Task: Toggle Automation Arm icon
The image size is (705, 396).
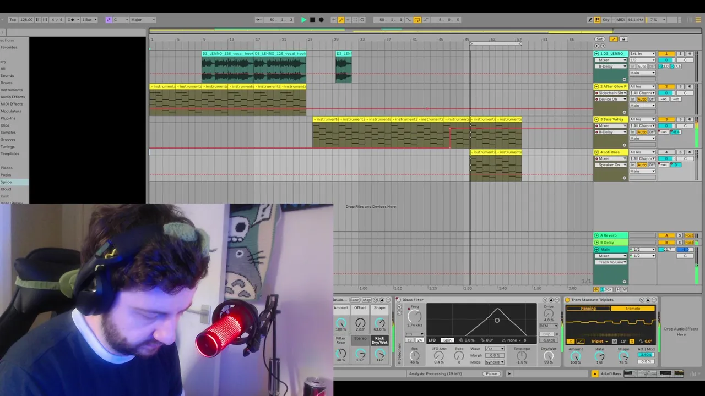Action: point(341,20)
